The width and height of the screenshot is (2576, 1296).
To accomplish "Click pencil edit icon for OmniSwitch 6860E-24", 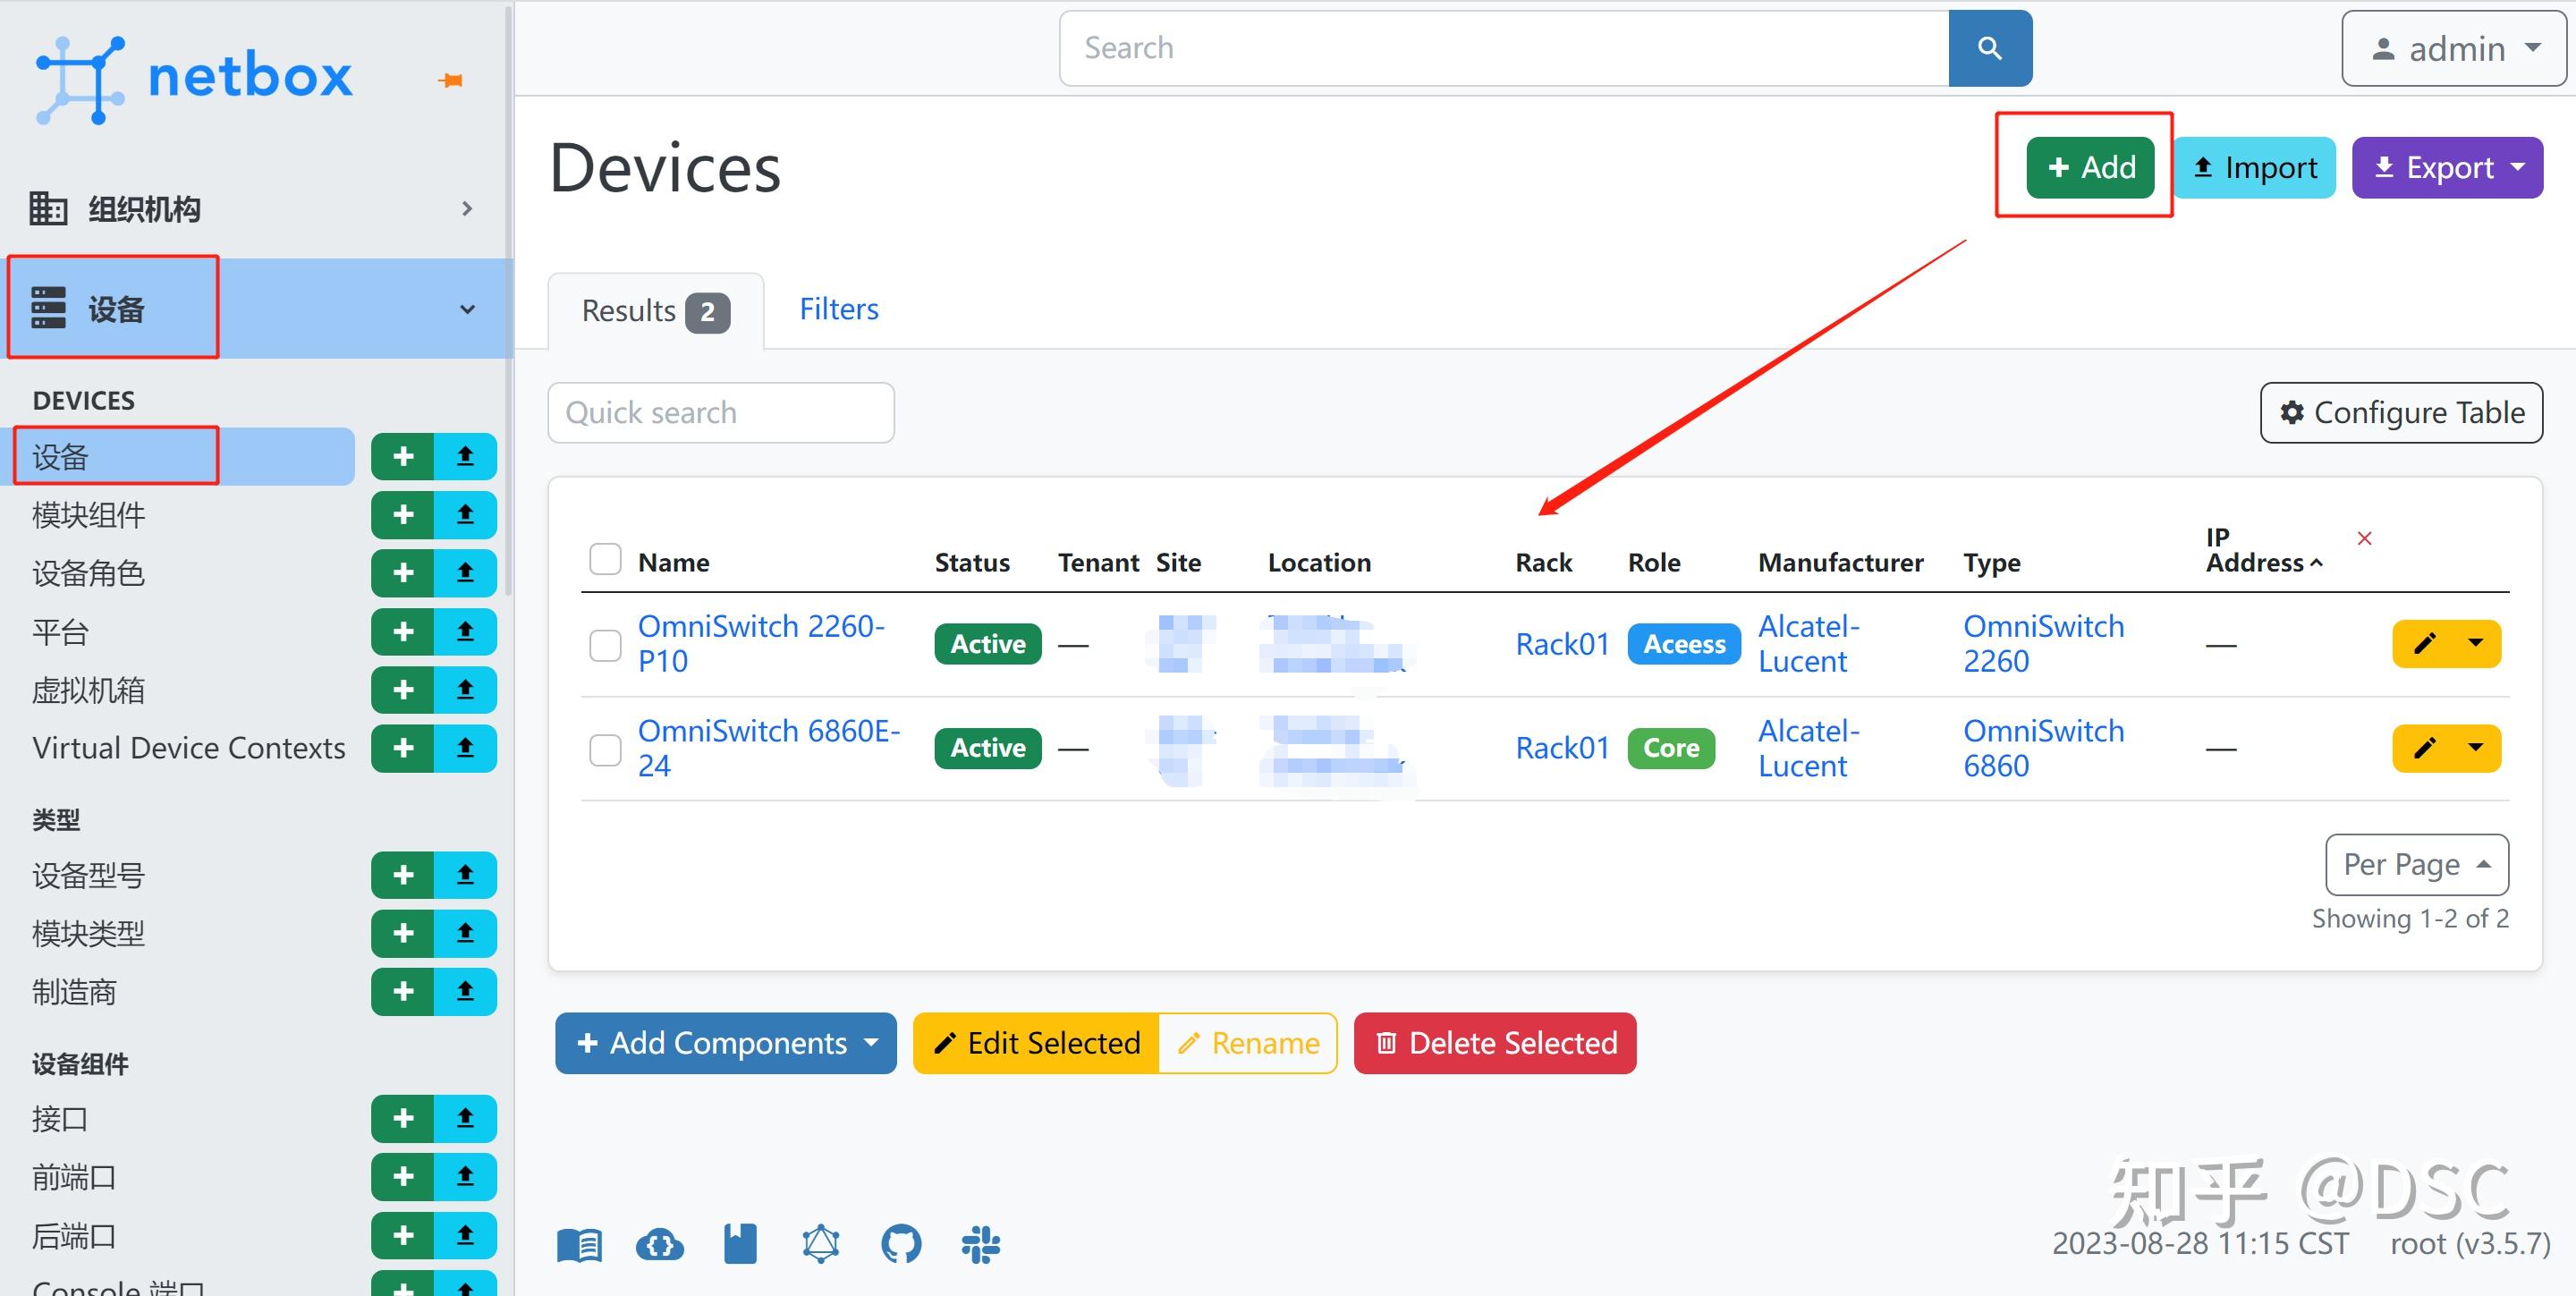I will click(x=2424, y=748).
